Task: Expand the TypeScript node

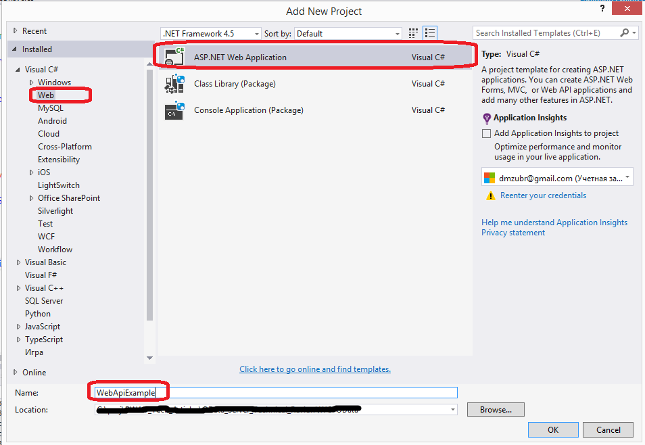Action: pos(18,339)
